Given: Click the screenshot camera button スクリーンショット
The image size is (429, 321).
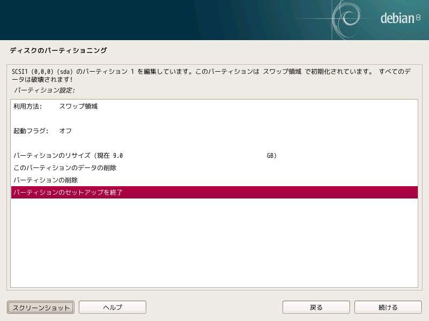Looking at the screenshot, I should (40, 307).
